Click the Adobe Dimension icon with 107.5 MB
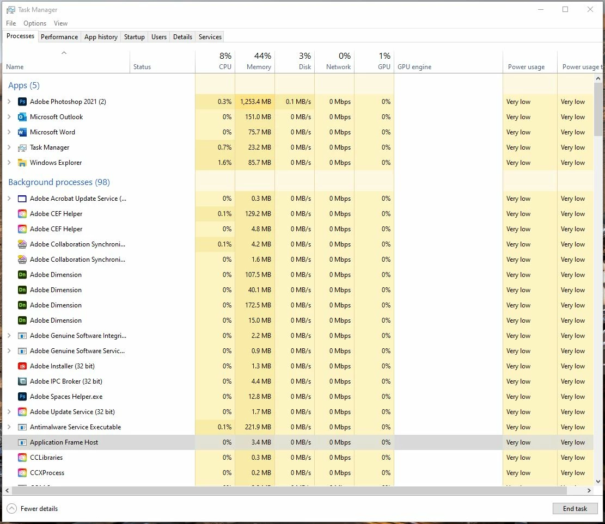605x524 pixels. (x=22, y=275)
